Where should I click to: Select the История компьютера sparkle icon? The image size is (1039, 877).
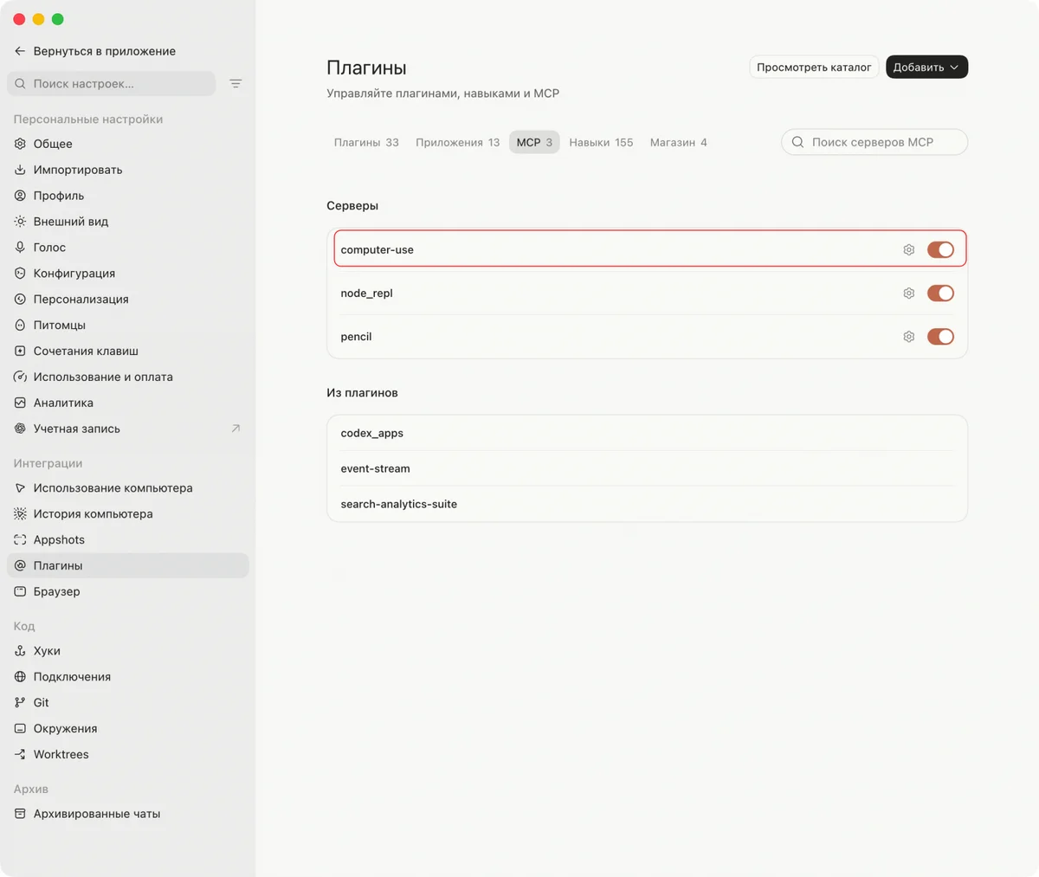(x=20, y=514)
